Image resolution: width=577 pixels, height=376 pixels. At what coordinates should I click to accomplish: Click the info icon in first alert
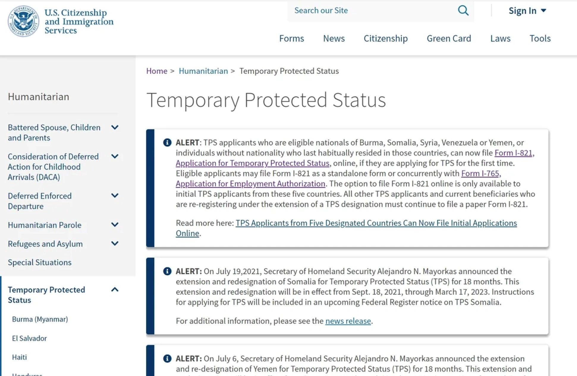[x=167, y=143]
